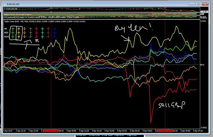Click the orange down arrow in M240 row
213x137 pixels.
pos(25,36)
